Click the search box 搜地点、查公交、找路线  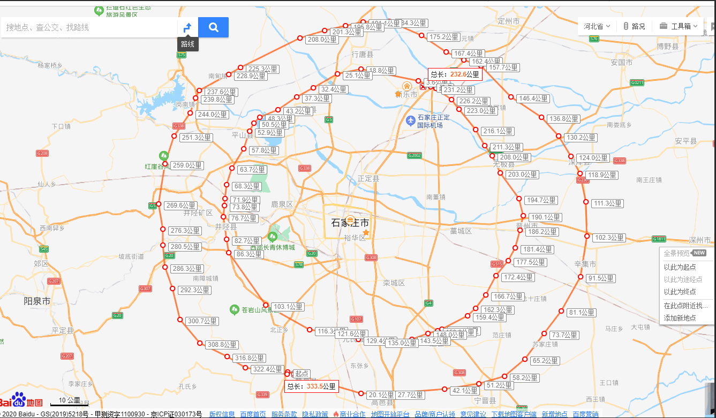click(89, 27)
